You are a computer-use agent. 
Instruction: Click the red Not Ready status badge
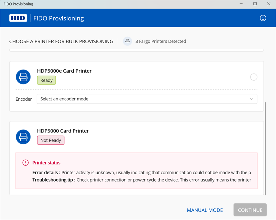point(51,140)
